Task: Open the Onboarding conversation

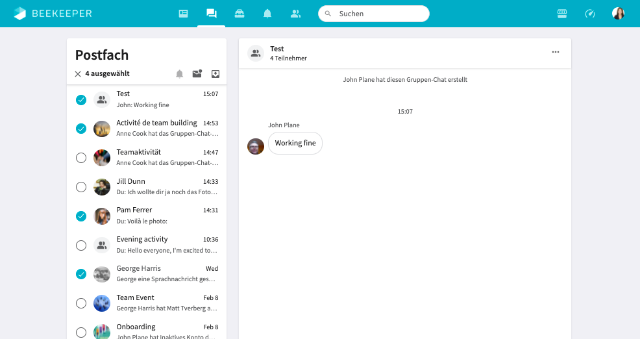Action: point(147,329)
